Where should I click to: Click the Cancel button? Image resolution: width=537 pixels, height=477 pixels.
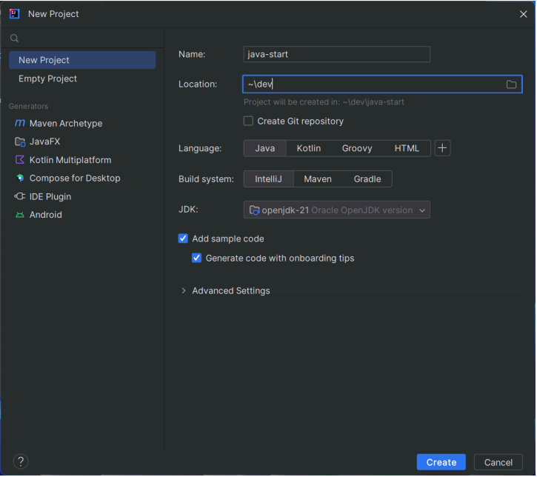pyautogui.click(x=498, y=462)
